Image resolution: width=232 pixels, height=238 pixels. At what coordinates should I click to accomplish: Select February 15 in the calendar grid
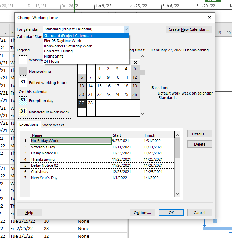point(99,86)
